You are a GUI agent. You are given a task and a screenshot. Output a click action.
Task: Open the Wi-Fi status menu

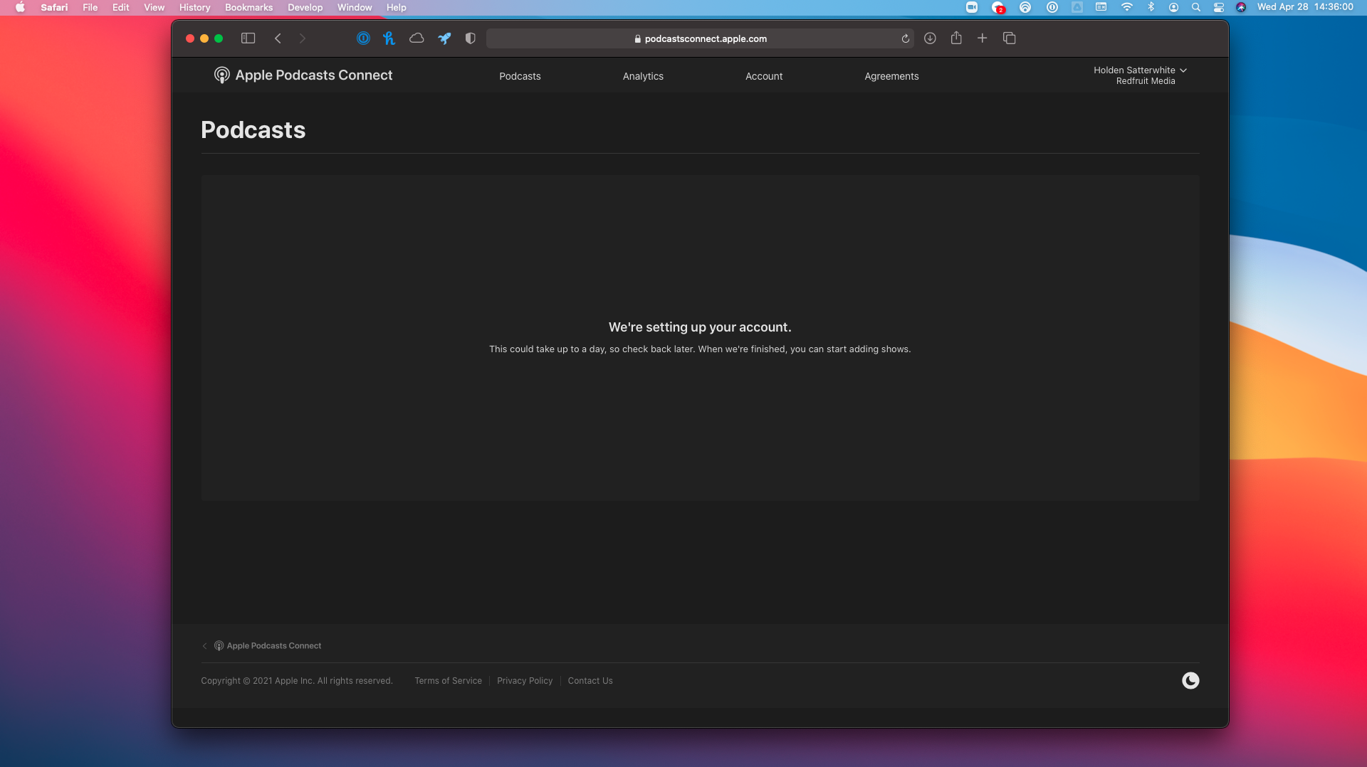[1126, 7]
